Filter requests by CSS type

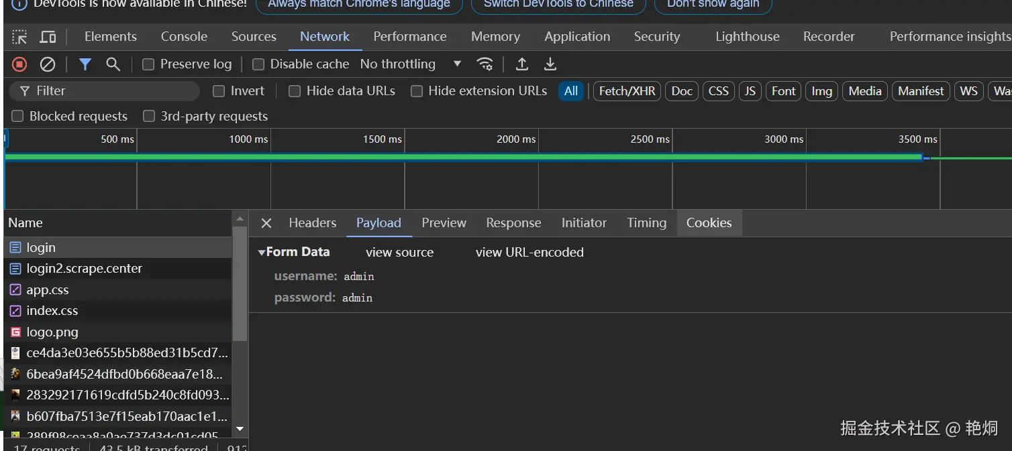[x=719, y=91]
